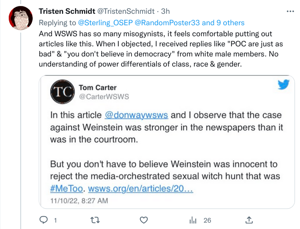View tweet analytics bar chart icon

194,220
